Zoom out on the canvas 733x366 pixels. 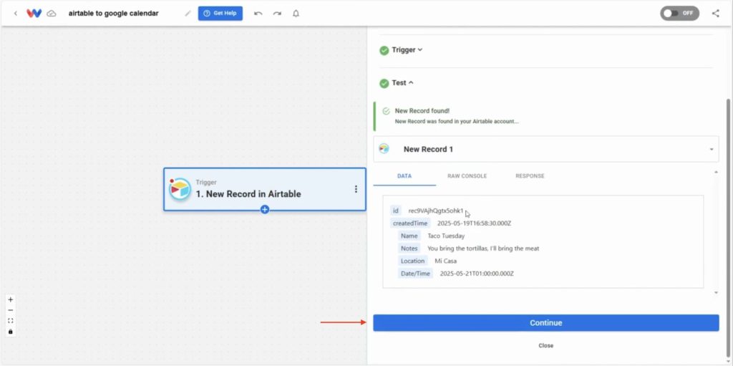(11, 310)
